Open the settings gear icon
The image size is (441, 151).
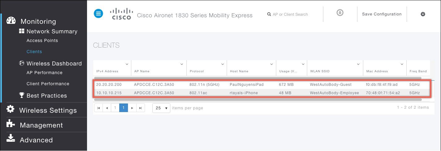423,14
